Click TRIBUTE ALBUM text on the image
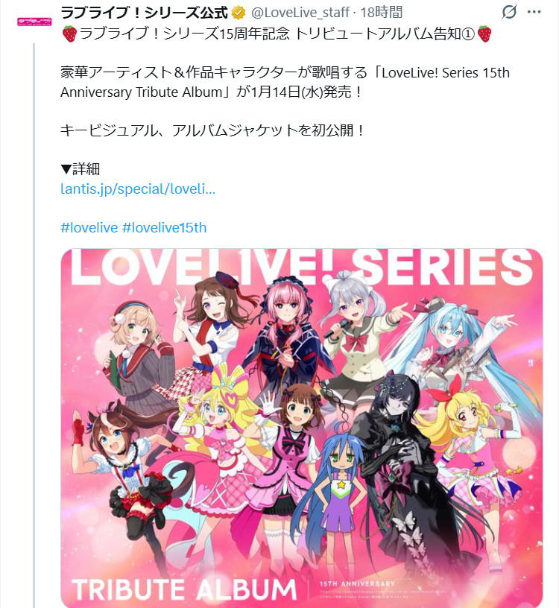The width and height of the screenshot is (559, 608). tap(184, 590)
